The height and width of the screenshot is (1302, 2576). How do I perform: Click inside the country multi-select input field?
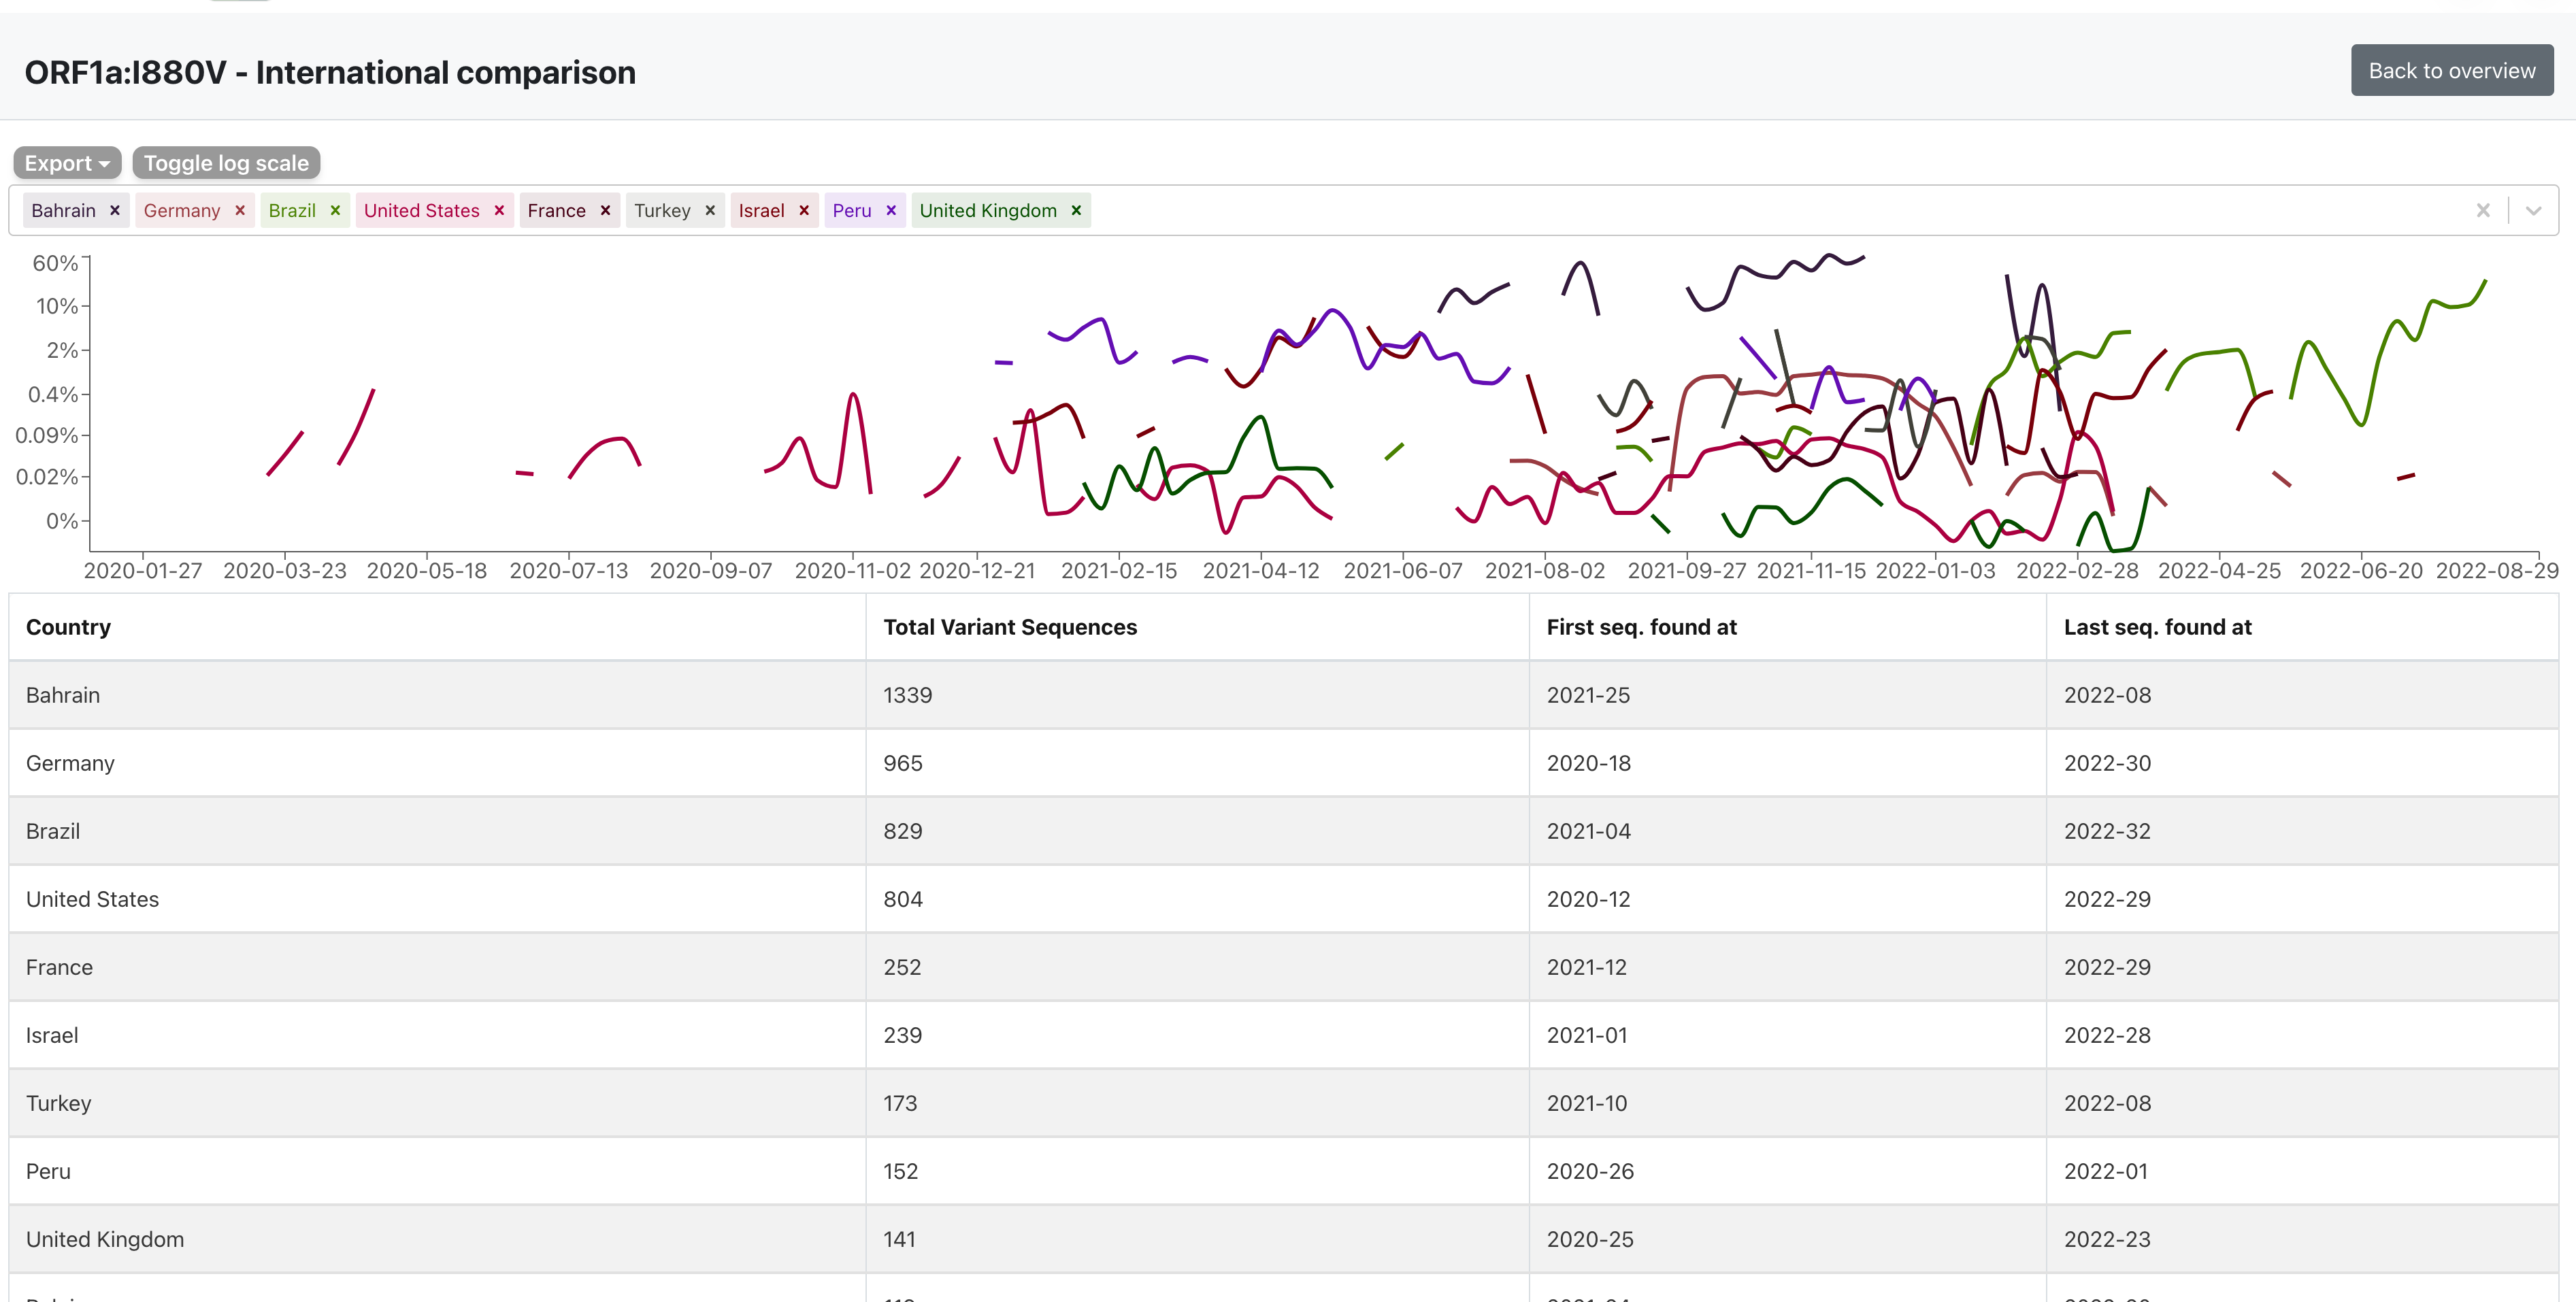pos(1700,210)
